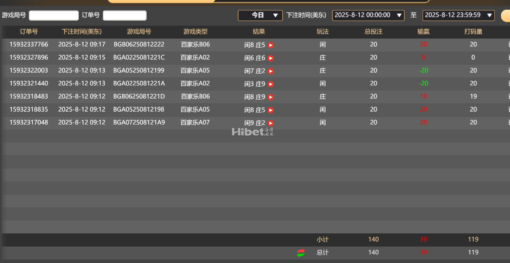Select the 小计 summary row
The image size is (510, 263).
click(323, 240)
